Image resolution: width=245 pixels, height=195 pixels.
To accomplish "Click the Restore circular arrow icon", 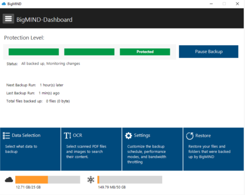I will 190,136.
